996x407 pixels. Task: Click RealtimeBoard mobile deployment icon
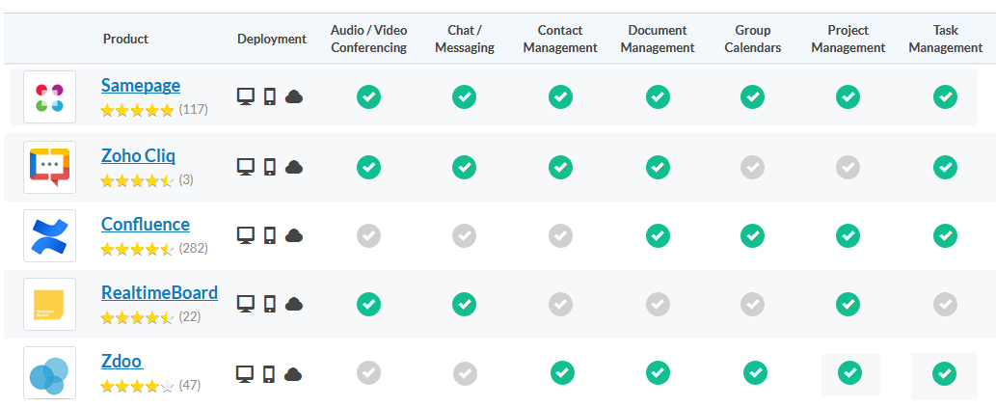point(270,304)
